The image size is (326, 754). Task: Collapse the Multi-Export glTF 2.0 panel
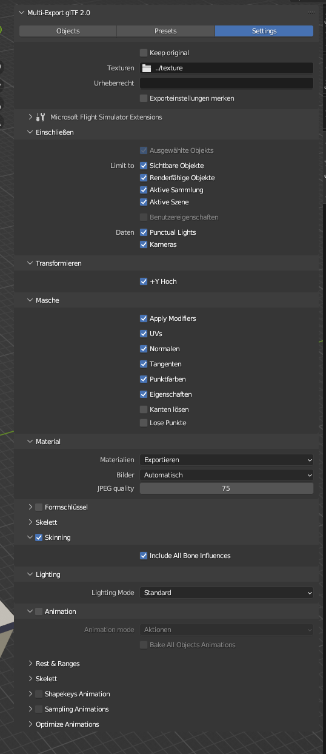22,13
